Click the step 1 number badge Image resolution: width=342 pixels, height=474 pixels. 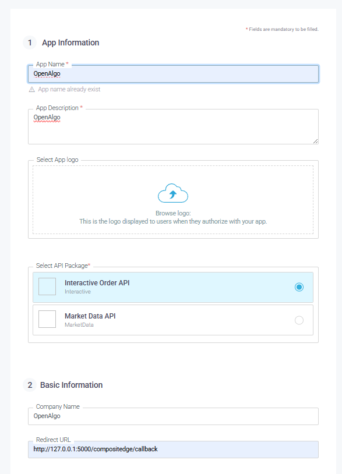(30, 43)
